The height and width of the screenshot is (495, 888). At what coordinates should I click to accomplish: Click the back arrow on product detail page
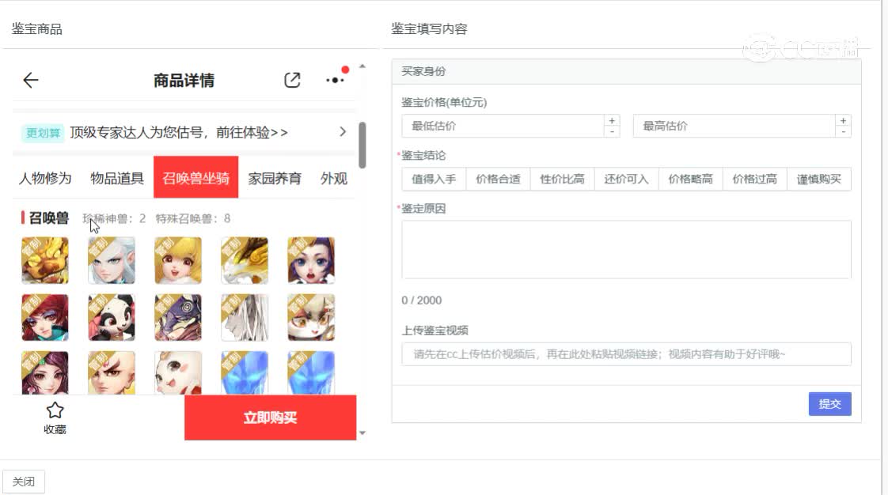(30, 80)
